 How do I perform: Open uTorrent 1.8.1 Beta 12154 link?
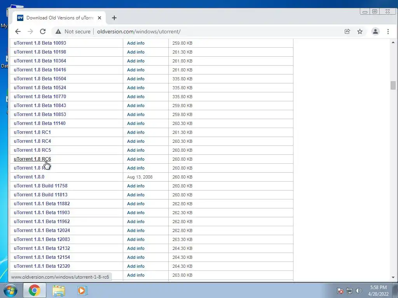coord(42,257)
